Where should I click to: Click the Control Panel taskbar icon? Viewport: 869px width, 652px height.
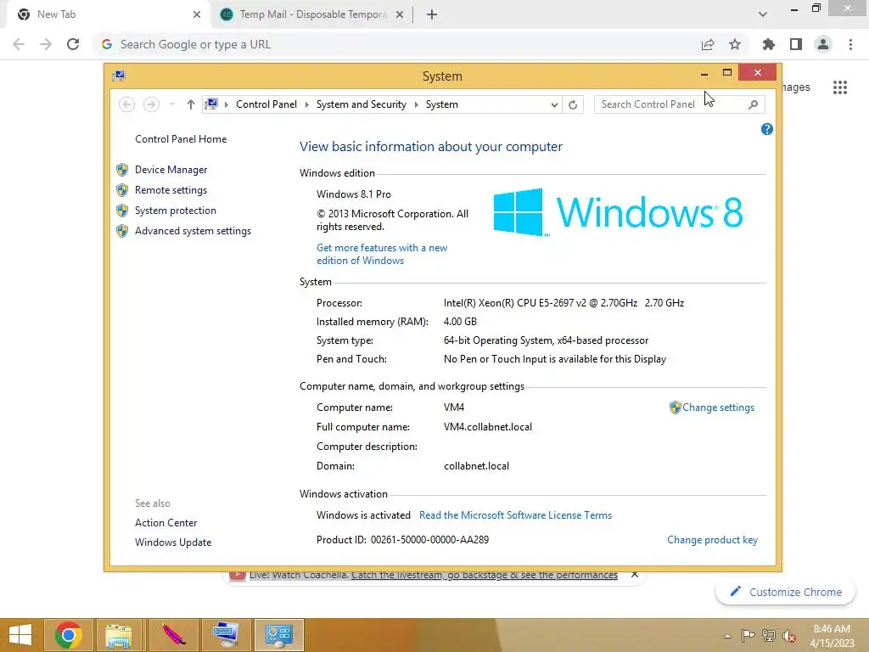click(x=278, y=635)
